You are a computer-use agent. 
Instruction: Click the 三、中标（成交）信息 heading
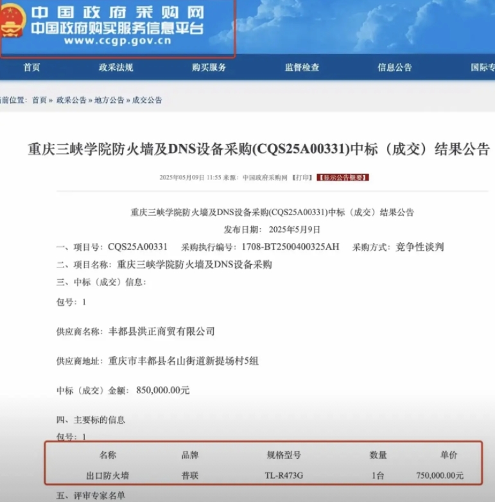point(101,282)
